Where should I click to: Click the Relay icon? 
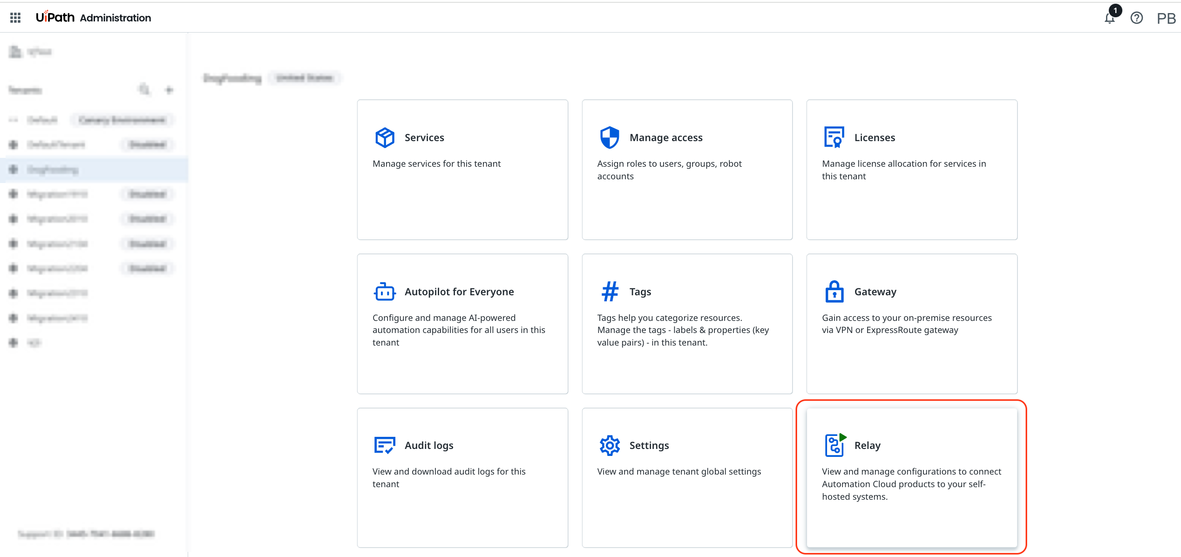point(835,445)
